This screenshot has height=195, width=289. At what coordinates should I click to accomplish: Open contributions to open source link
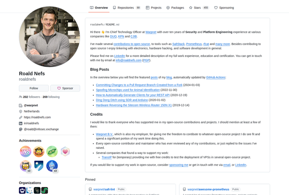pos(131,44)
